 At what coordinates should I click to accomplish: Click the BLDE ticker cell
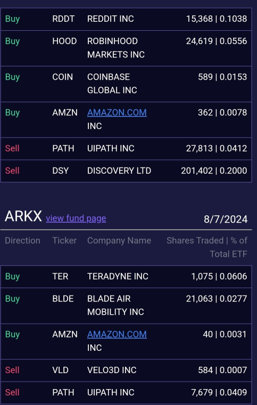pyautogui.click(x=63, y=299)
